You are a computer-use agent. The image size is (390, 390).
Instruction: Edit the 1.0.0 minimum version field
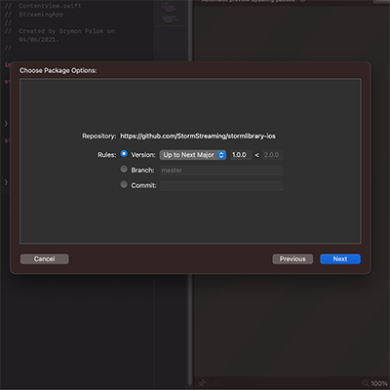pos(241,155)
